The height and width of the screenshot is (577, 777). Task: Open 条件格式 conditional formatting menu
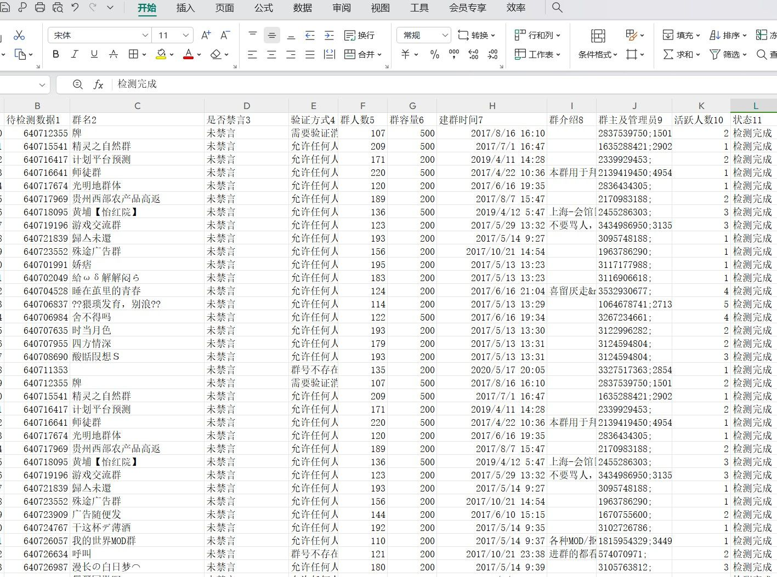click(598, 54)
